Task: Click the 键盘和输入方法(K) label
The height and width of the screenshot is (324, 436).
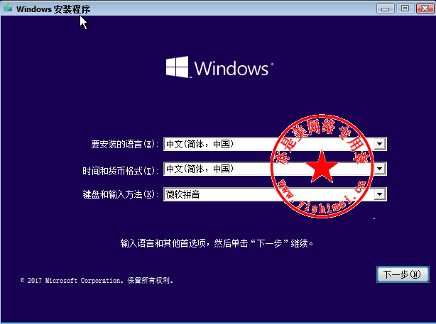Action: [120, 194]
